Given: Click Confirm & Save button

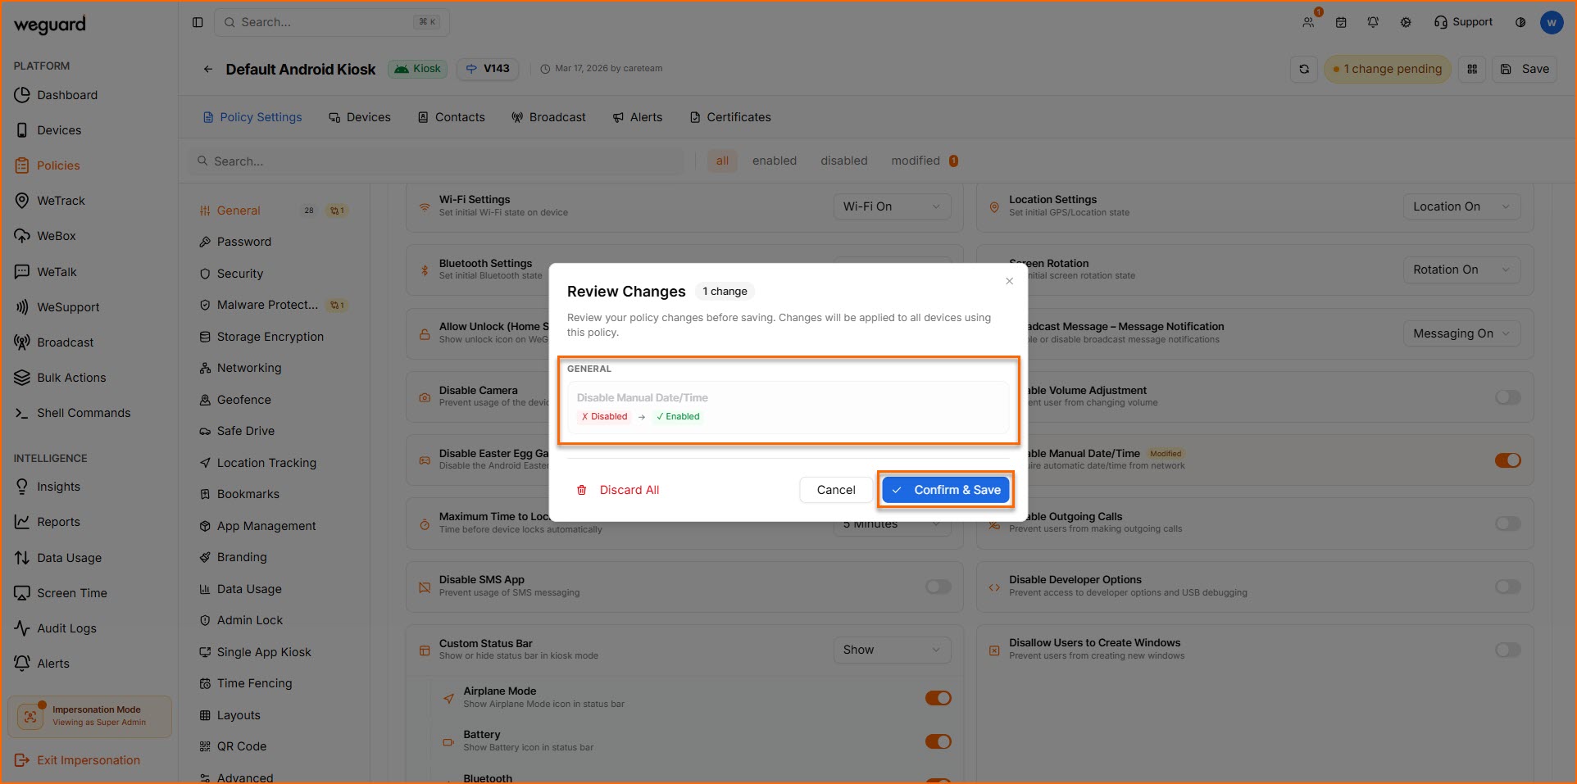Looking at the screenshot, I should [x=946, y=490].
